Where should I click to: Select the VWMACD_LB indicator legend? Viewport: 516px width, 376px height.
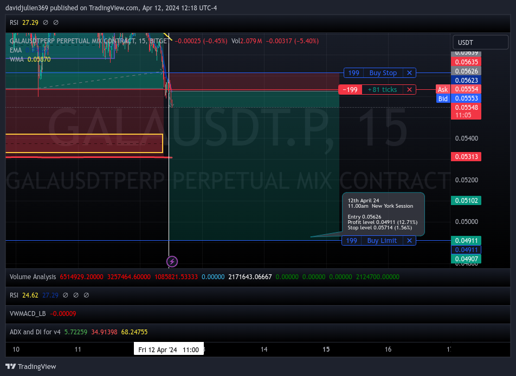coord(28,314)
